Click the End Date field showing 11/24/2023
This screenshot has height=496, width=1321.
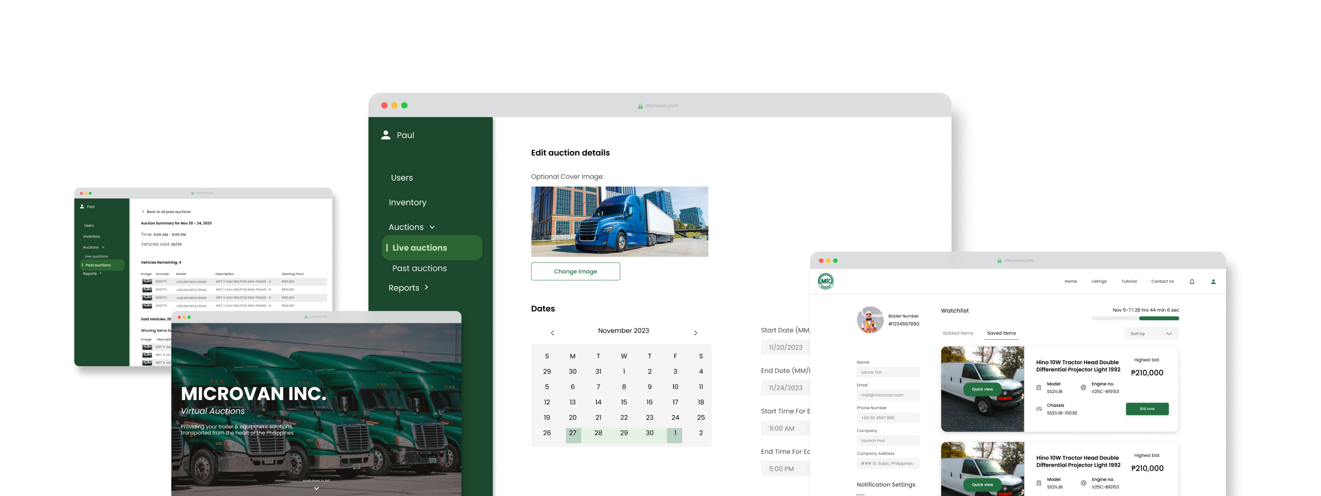pos(785,388)
